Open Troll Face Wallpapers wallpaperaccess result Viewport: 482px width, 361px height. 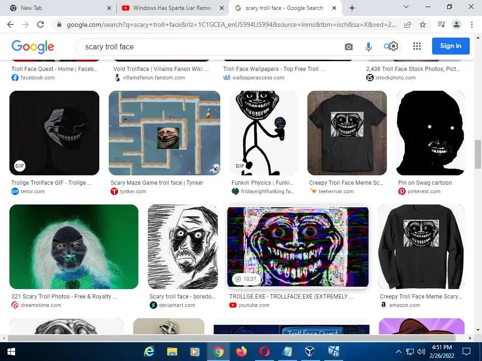pos(274,69)
